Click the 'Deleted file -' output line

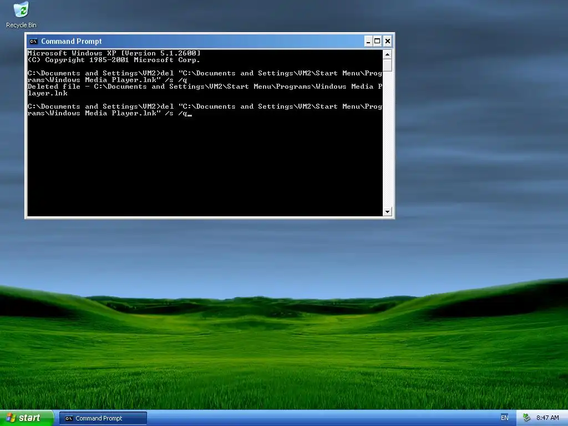point(205,87)
